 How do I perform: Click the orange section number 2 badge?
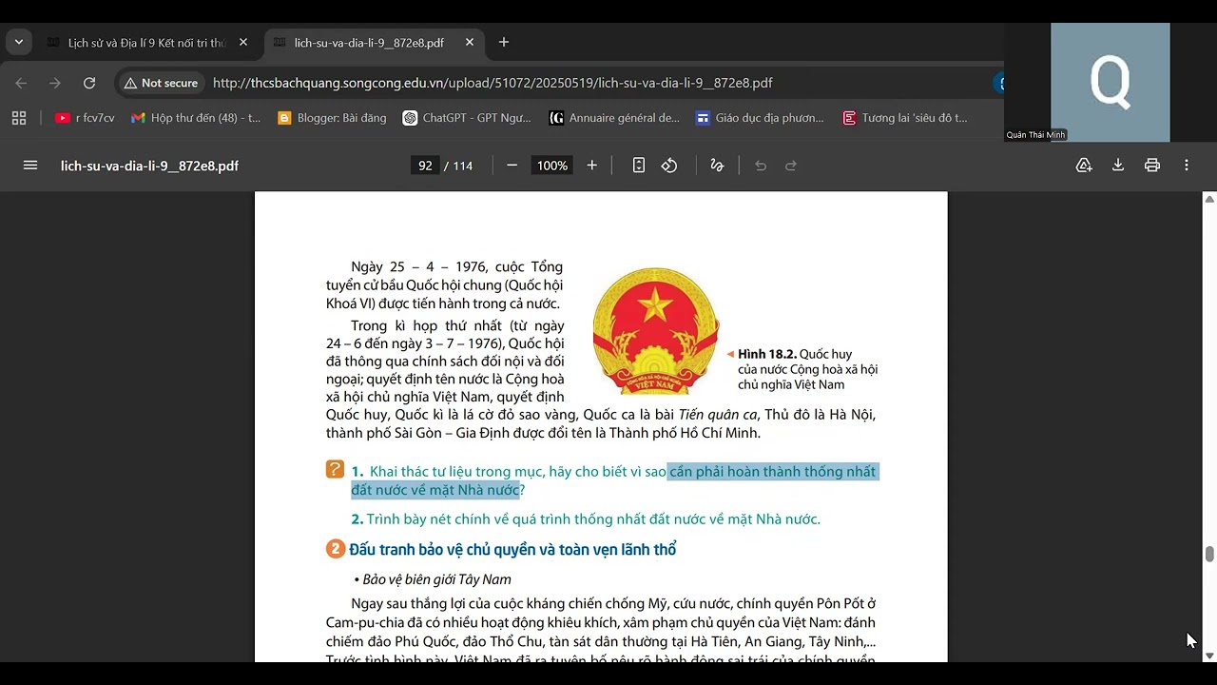coord(335,549)
